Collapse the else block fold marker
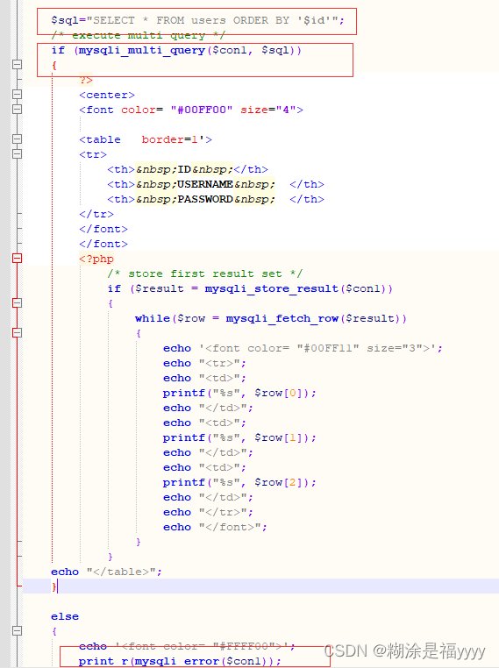The width and height of the screenshot is (499, 668). [17, 631]
